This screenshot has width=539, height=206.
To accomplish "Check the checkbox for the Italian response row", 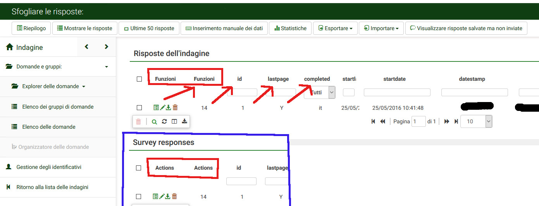I will tap(139, 108).
